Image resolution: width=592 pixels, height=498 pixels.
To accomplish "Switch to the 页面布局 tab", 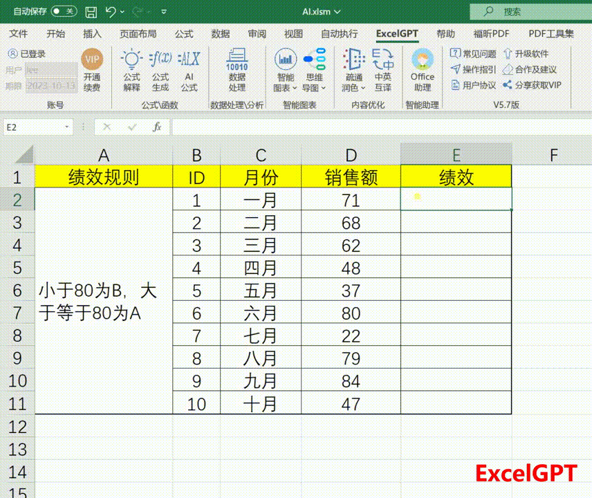I will [x=138, y=34].
